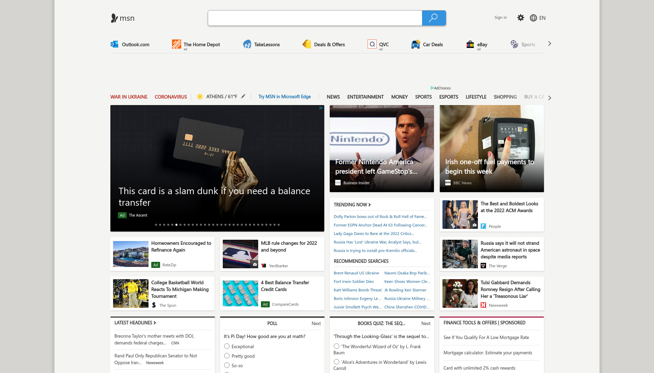The image size is (654, 373).
Task: Select 'Alice's Adventures in Wonderland' quiz answer
Action: (x=337, y=362)
